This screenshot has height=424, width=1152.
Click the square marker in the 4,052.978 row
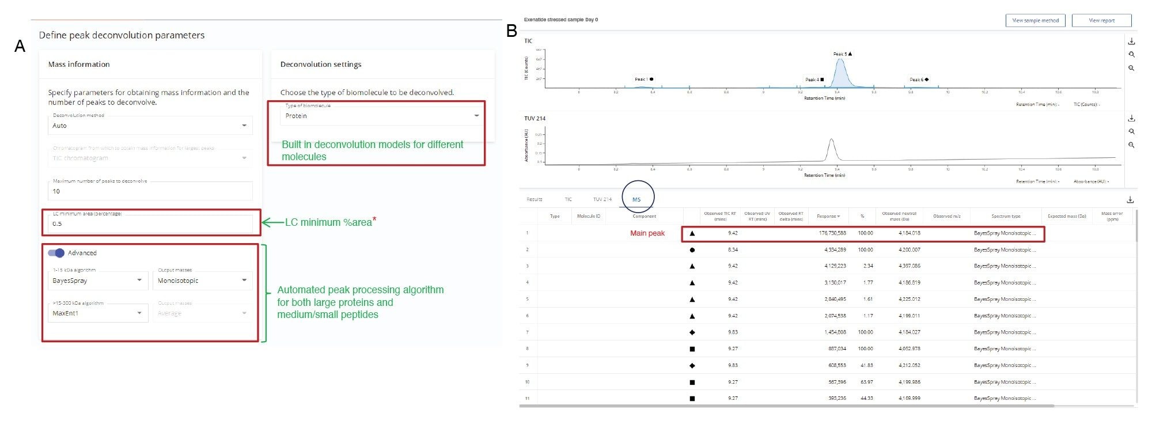[692, 349]
